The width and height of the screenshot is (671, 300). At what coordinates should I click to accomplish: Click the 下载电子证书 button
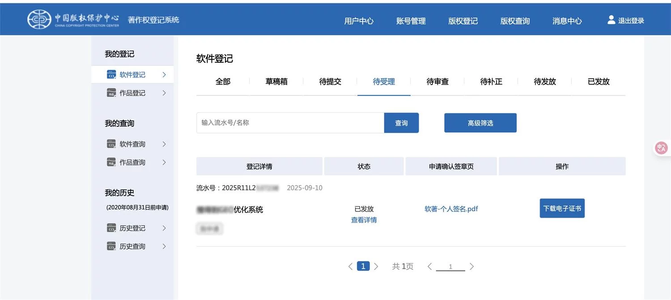point(562,208)
